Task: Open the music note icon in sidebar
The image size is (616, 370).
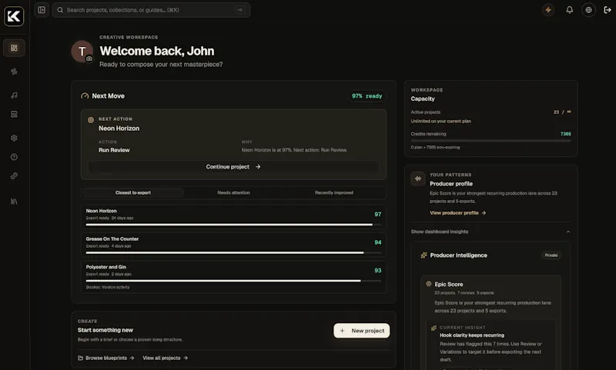Action: [14, 95]
